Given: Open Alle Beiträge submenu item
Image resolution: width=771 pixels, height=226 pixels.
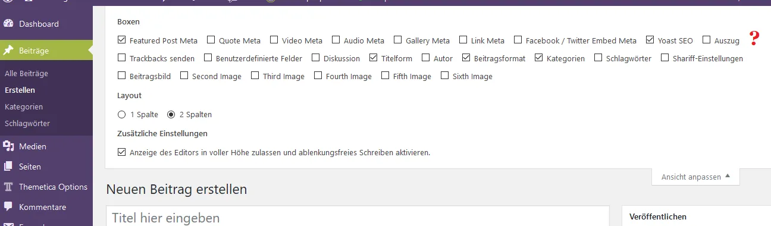Looking at the screenshot, I should click(26, 74).
